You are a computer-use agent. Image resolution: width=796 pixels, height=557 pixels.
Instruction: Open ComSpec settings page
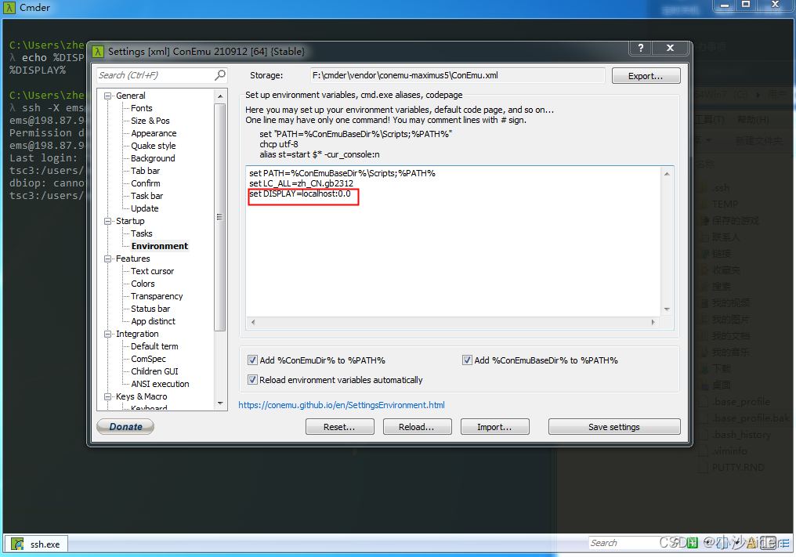pos(148,359)
